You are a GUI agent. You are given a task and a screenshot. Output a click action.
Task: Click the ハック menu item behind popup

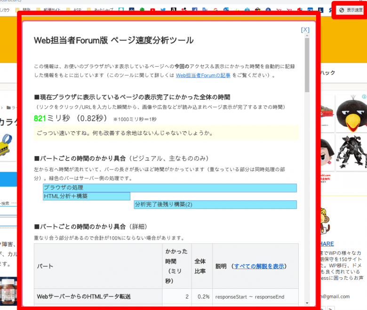click(x=327, y=73)
